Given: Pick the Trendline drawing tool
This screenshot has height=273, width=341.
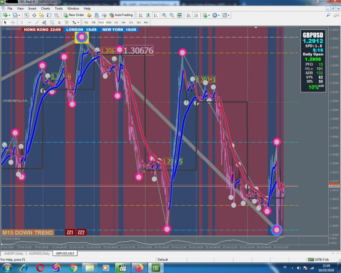Looking at the screenshot, I should [x=37, y=22].
